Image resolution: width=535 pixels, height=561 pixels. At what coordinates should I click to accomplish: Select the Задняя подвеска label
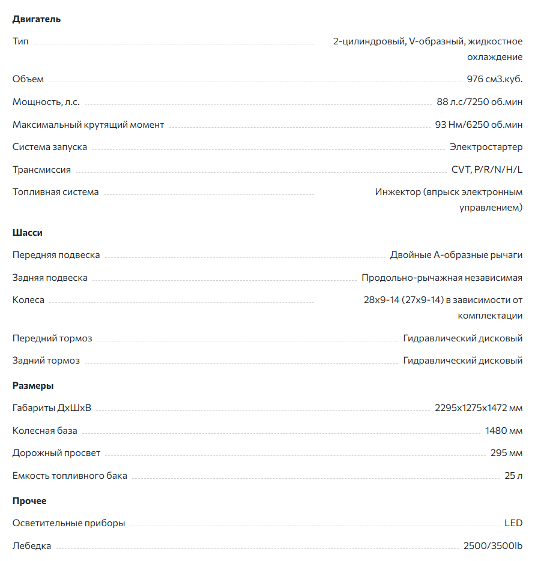coord(50,278)
